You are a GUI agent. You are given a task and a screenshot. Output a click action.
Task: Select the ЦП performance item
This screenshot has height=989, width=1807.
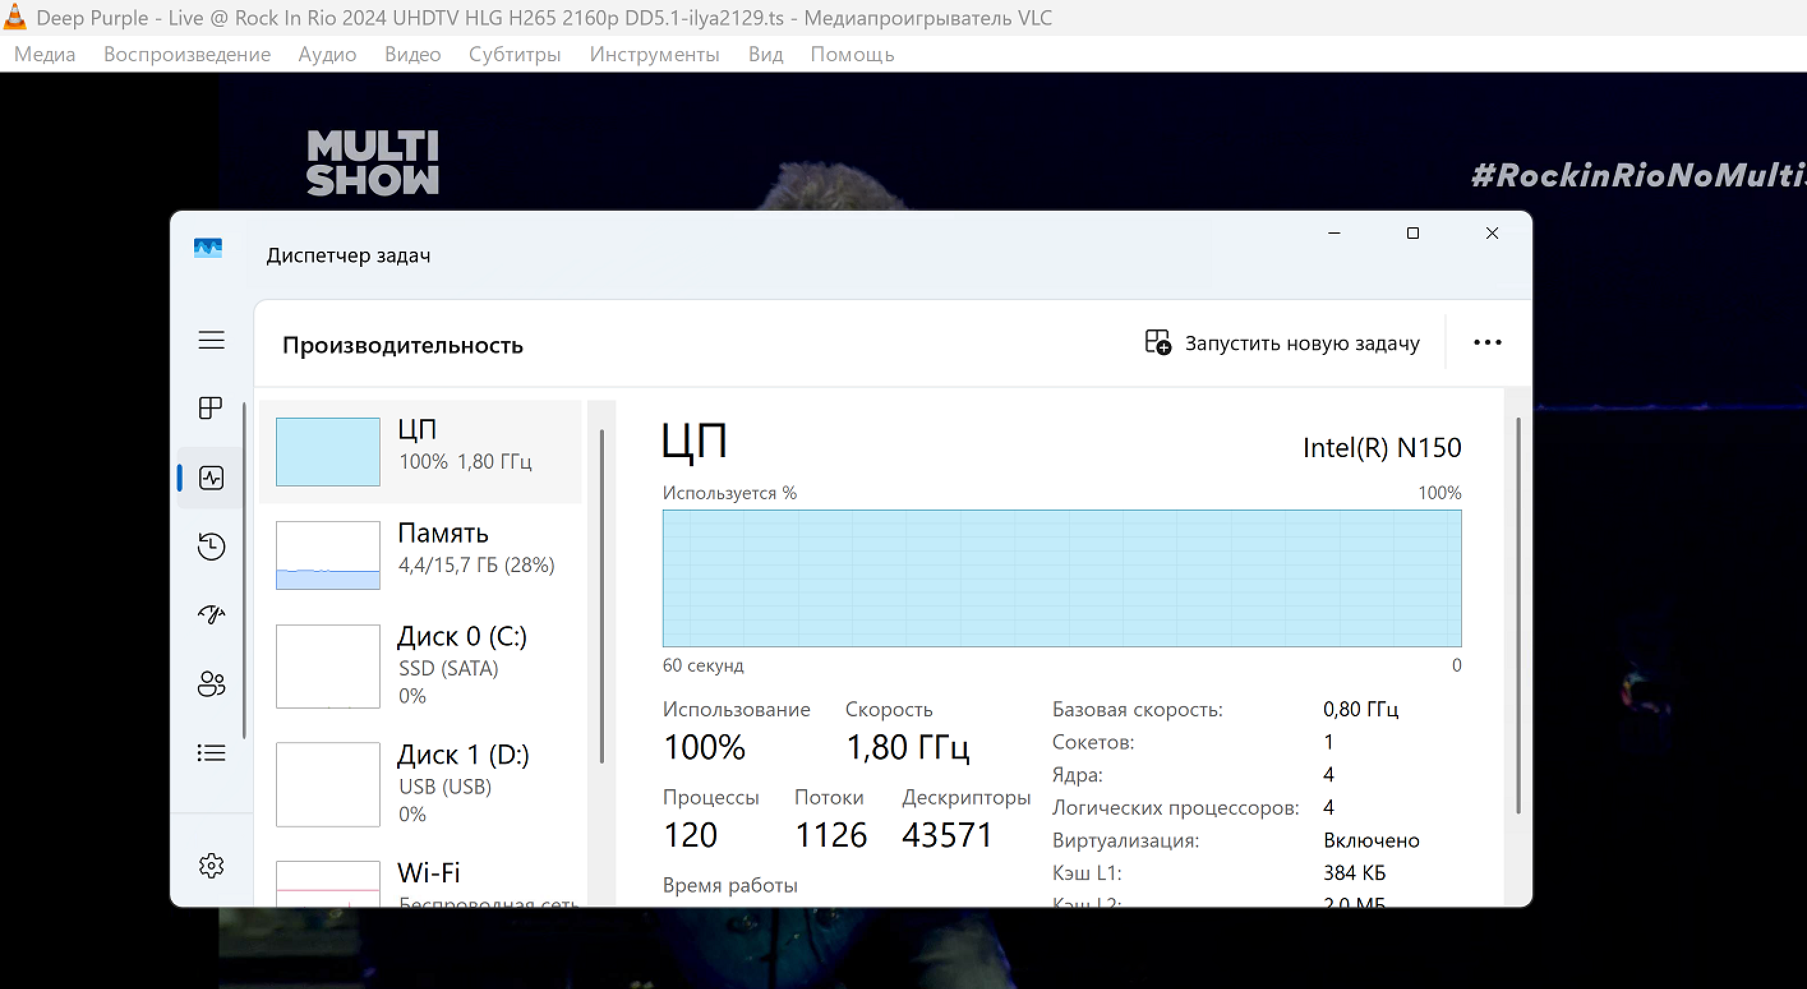point(420,451)
